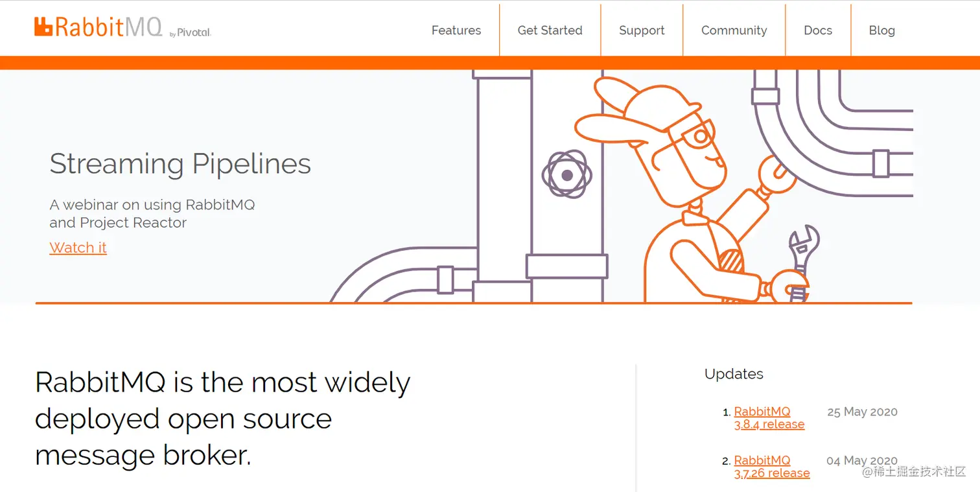Click the webinar description text
The height and width of the screenshot is (492, 980).
point(152,214)
